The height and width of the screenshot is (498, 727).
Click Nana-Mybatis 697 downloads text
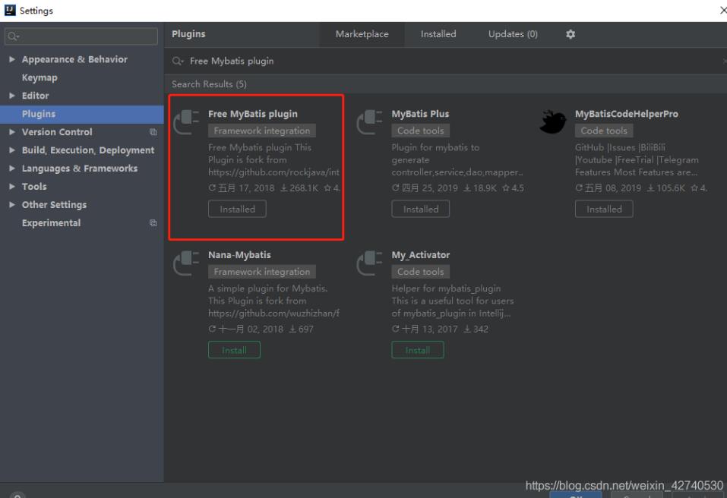point(302,329)
